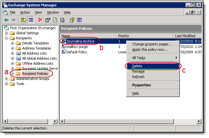Click the Back arrow toolbar icon
The height and width of the screenshot is (138, 209).
pos(6,20)
